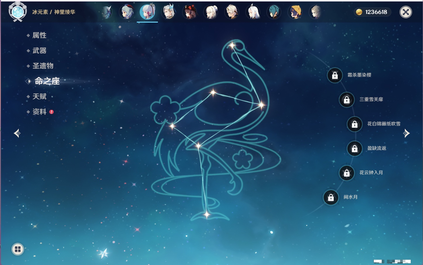Click the white-haired portrait with blue feather
Viewport: 423px width, 265px height.
coord(169,12)
